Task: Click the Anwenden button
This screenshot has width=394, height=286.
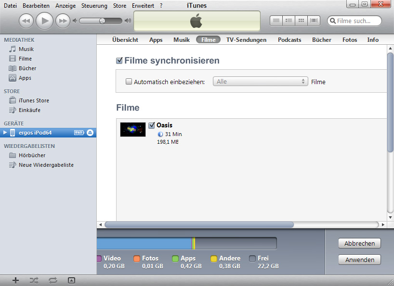Action: coord(359,260)
